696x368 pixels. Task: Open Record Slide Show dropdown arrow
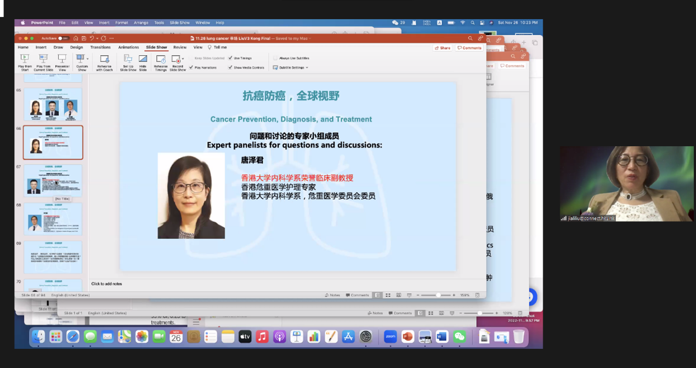click(x=183, y=59)
